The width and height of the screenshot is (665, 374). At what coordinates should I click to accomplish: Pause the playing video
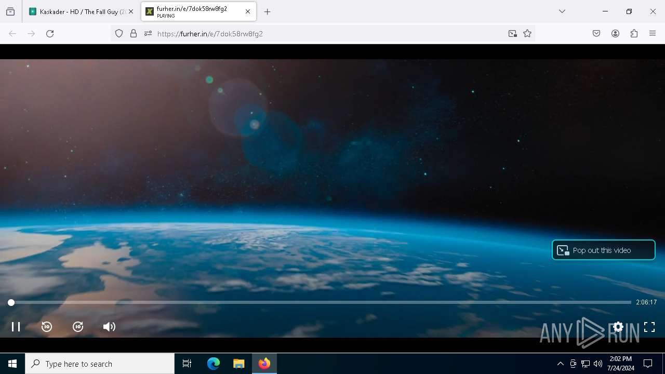pos(16,327)
